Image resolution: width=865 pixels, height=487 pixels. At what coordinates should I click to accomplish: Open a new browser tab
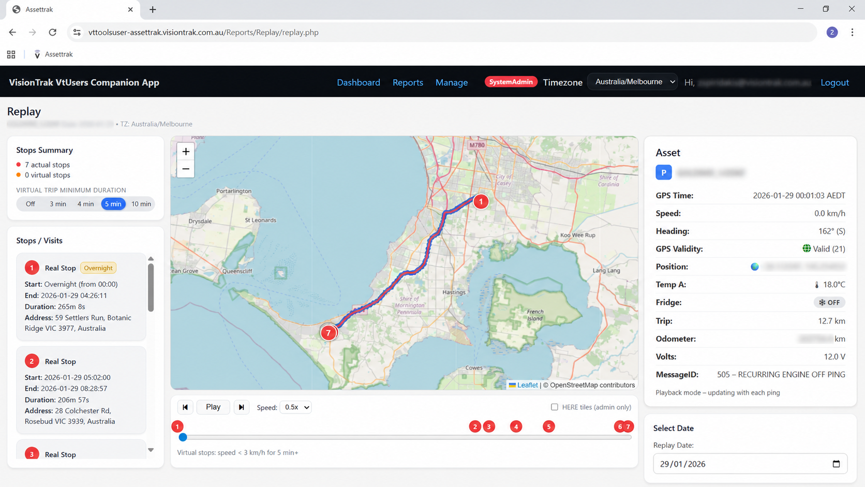153,9
